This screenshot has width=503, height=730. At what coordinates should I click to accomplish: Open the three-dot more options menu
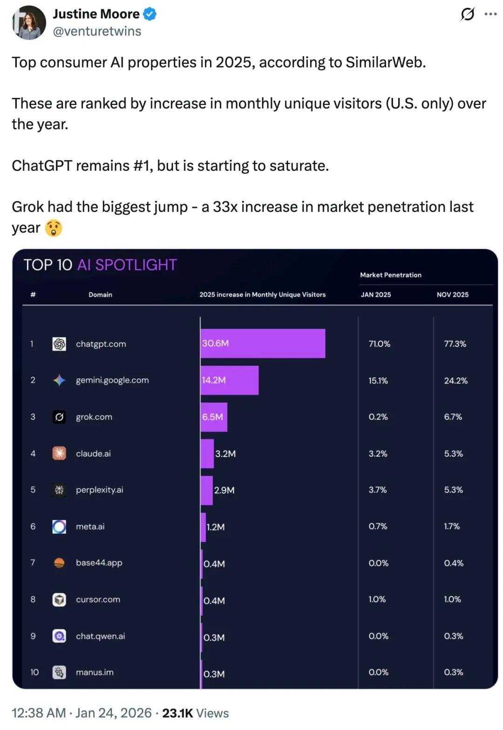[x=490, y=14]
